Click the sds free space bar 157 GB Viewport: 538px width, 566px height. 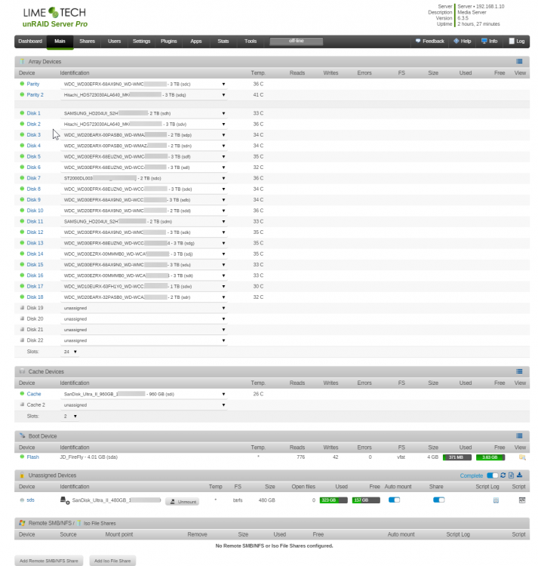[x=366, y=500]
